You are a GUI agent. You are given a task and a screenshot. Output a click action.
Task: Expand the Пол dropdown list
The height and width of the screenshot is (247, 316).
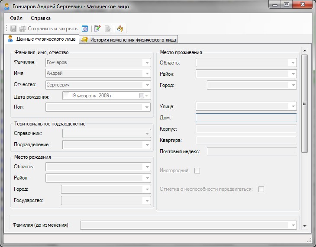pos(147,107)
